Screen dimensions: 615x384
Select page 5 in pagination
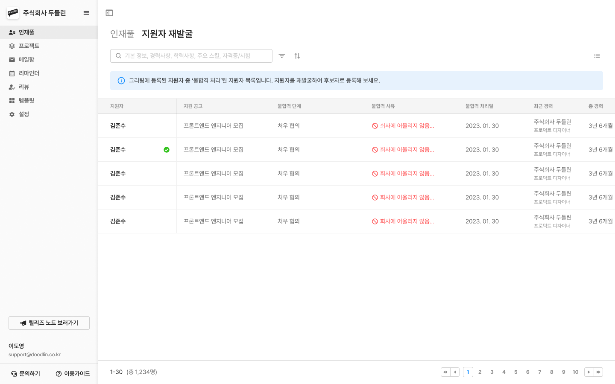tap(516, 372)
